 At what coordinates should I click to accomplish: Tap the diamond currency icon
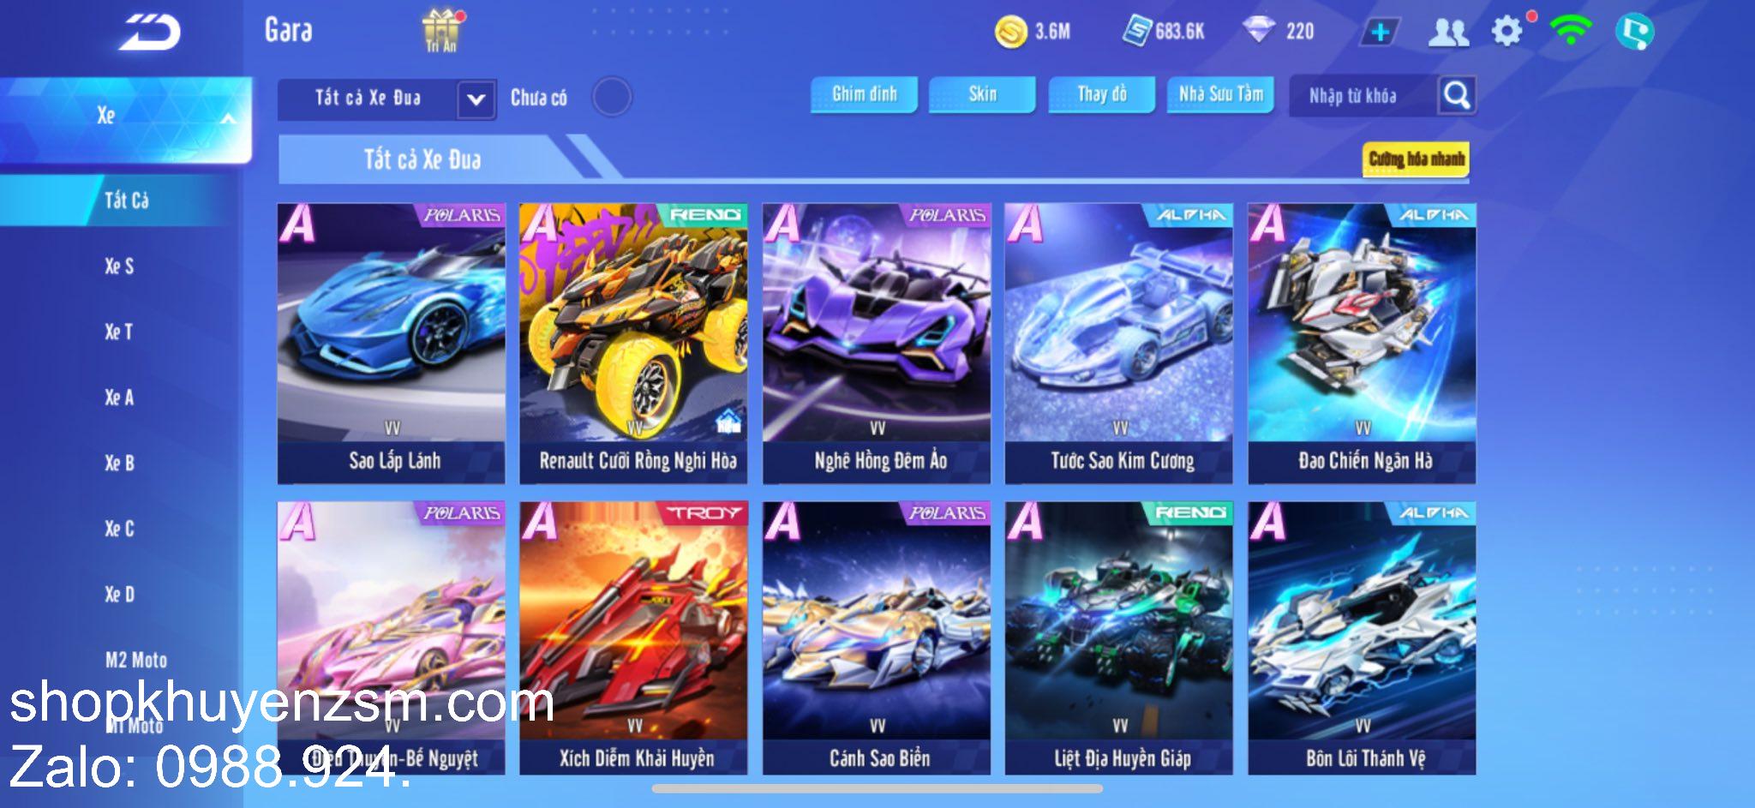pyautogui.click(x=1258, y=31)
